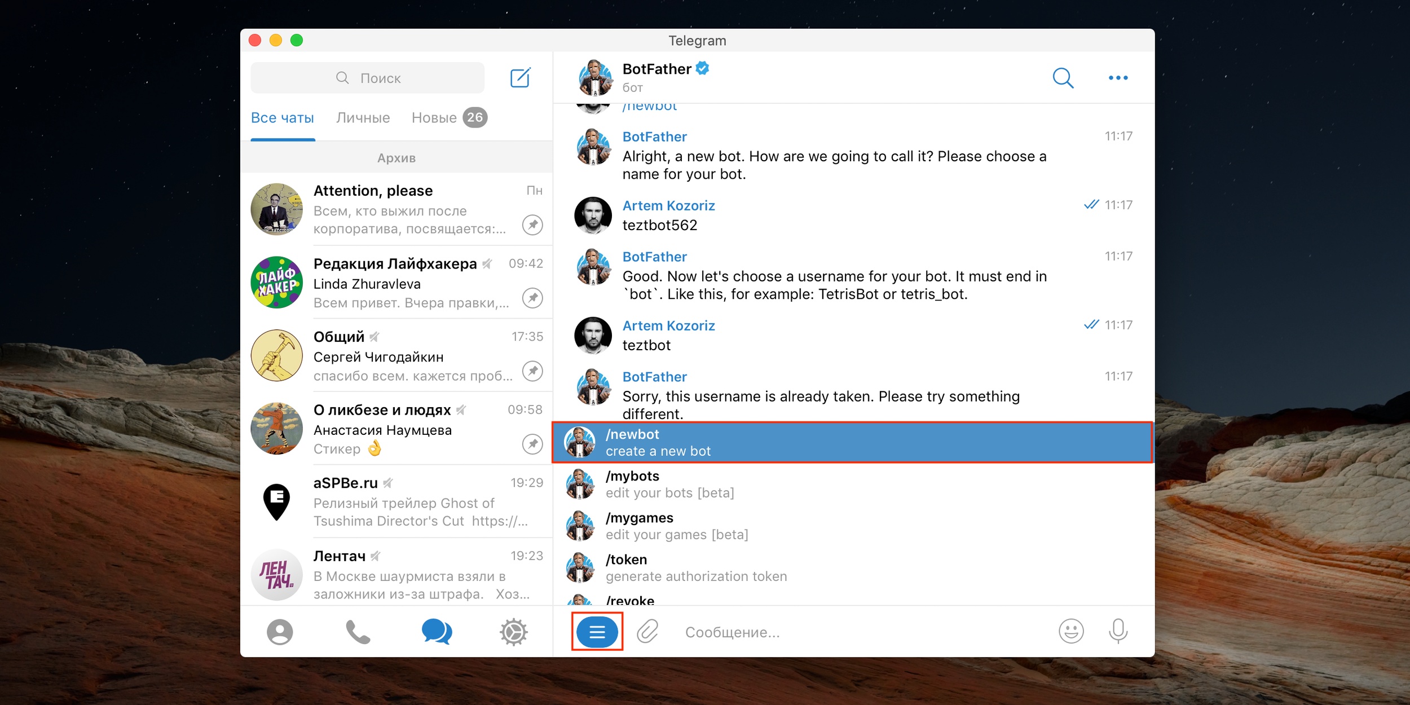Viewport: 1410px width, 705px height.
Task: Click the Лентач chat avatar
Action: tap(276, 575)
